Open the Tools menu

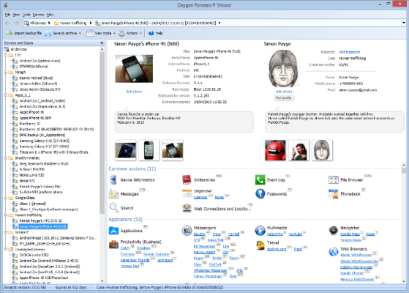click(26, 15)
